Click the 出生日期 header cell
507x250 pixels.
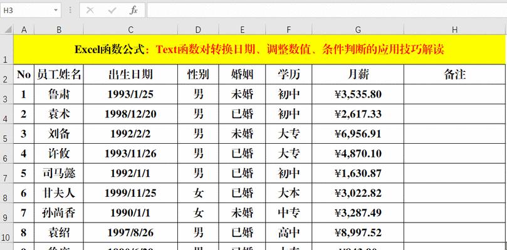130,74
